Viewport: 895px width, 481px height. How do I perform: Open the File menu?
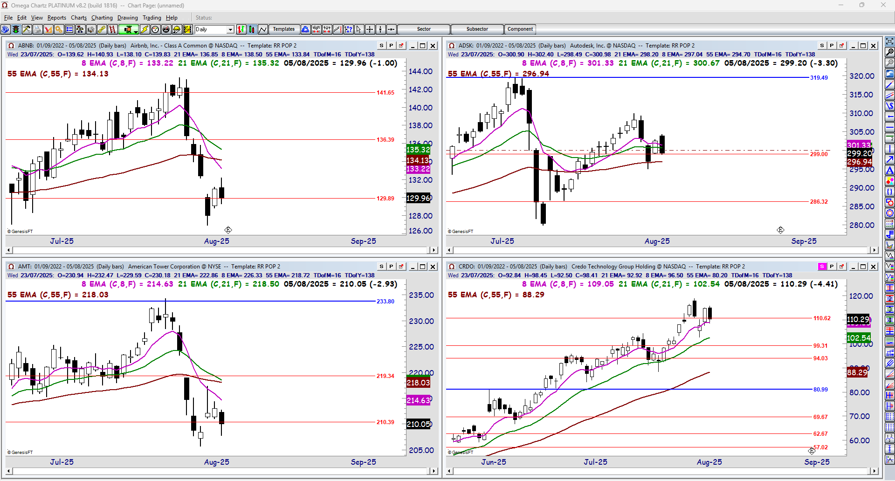8,18
